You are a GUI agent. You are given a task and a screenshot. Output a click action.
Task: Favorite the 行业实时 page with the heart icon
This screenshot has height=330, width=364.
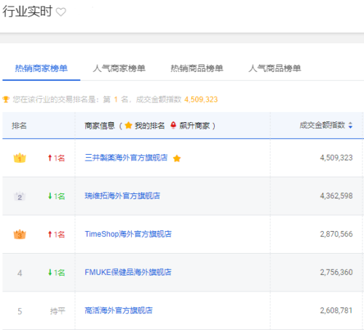pos(61,12)
